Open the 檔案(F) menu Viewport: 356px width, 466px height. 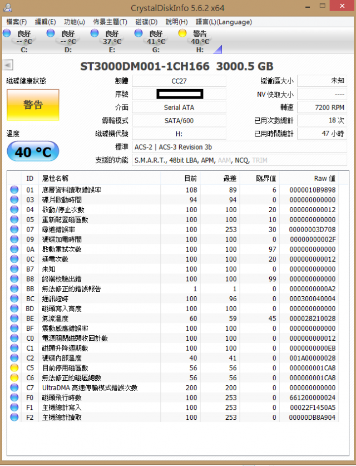(x=17, y=22)
